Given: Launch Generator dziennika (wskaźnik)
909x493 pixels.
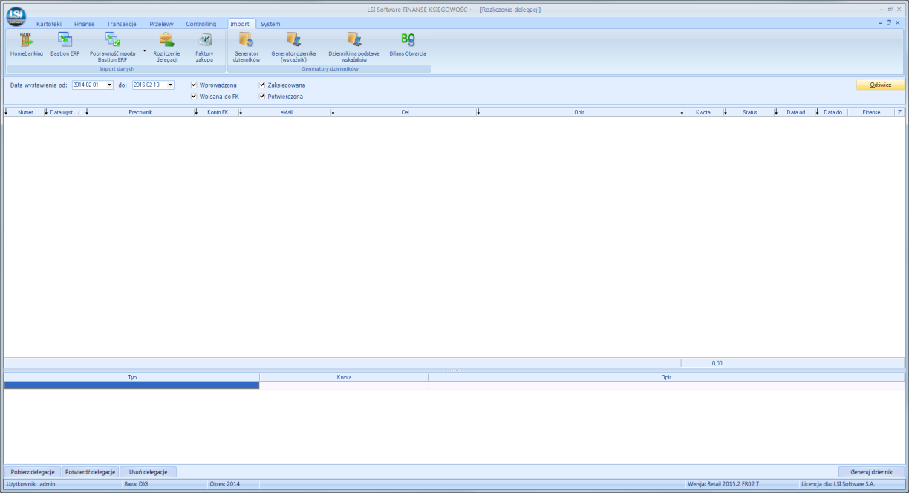Looking at the screenshot, I should point(293,48).
